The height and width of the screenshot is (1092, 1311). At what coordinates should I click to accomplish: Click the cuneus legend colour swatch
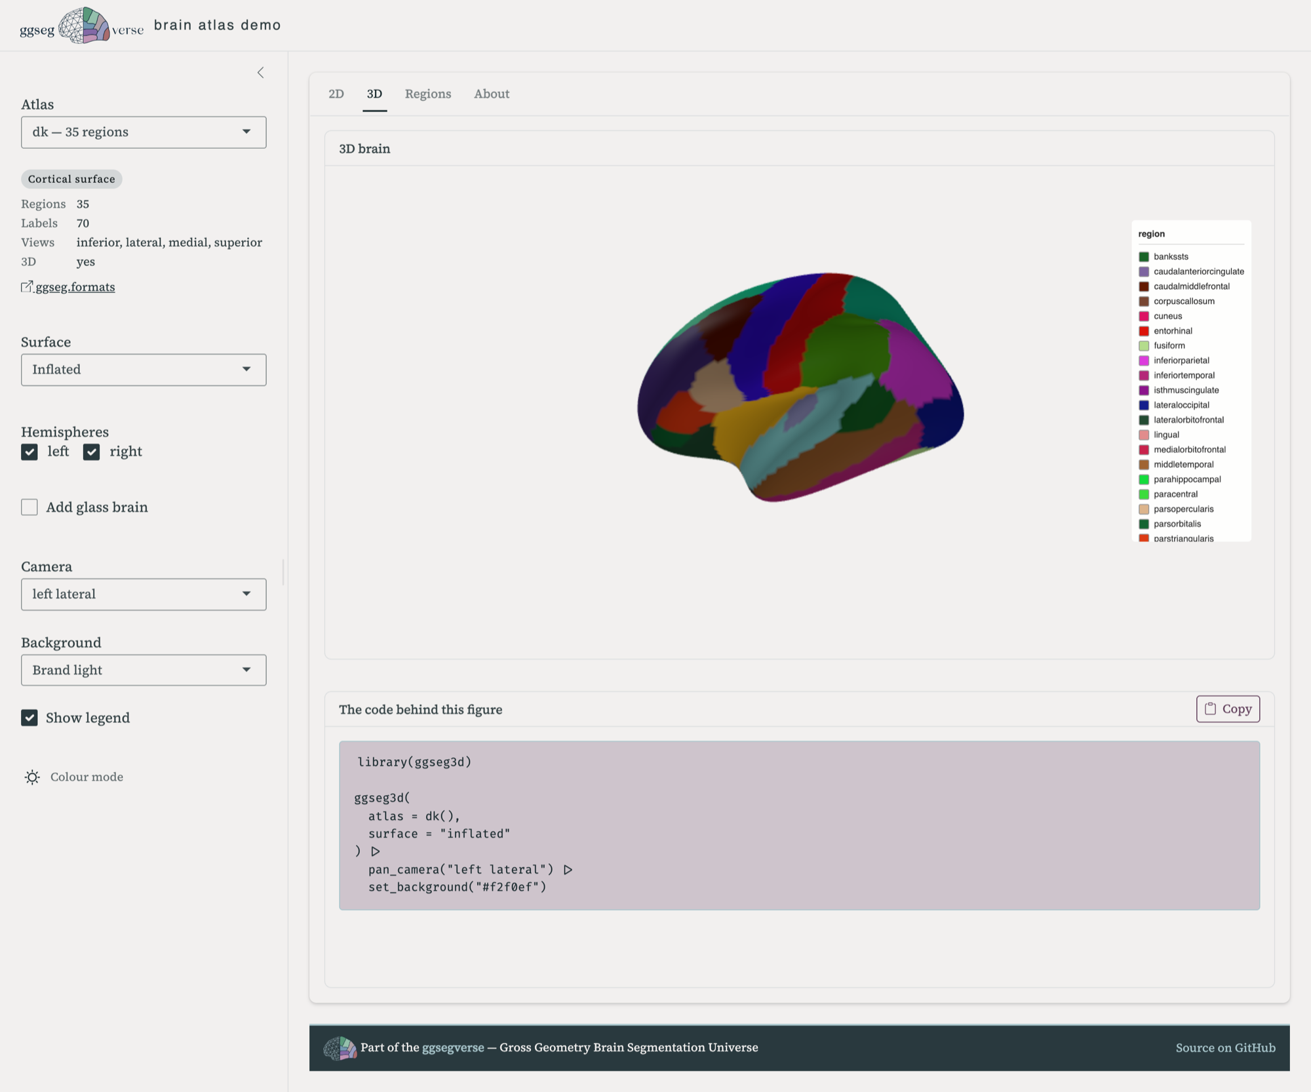point(1144,316)
